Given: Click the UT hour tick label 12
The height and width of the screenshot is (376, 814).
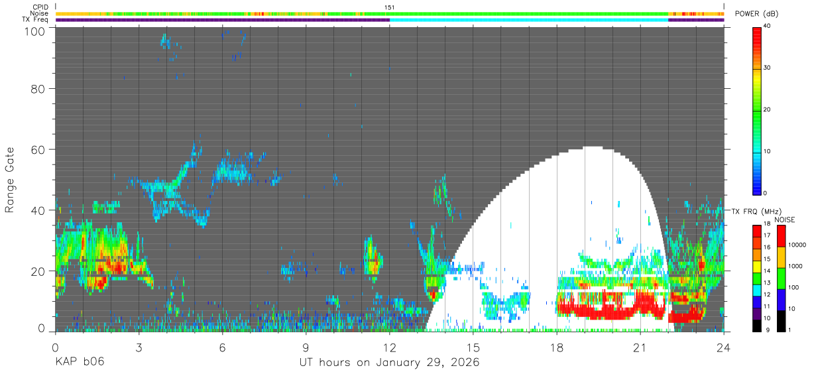Looking at the screenshot, I should click(389, 347).
